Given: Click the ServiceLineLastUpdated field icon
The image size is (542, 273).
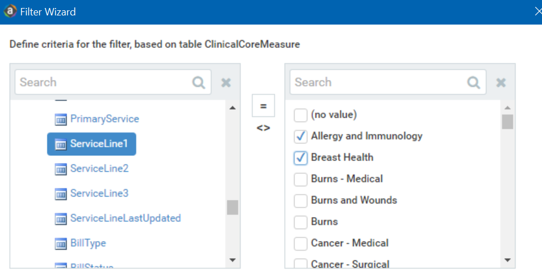Looking at the screenshot, I should click(61, 219).
